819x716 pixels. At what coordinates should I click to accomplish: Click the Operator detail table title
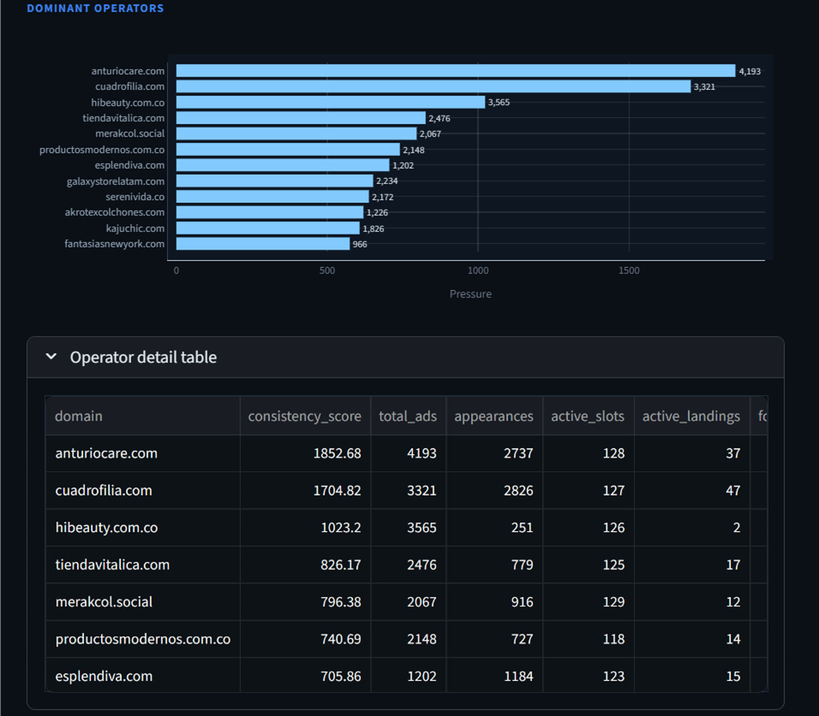(143, 357)
